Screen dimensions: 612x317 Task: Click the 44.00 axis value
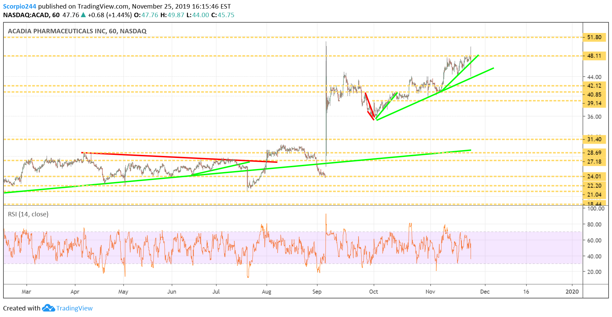[594, 77]
